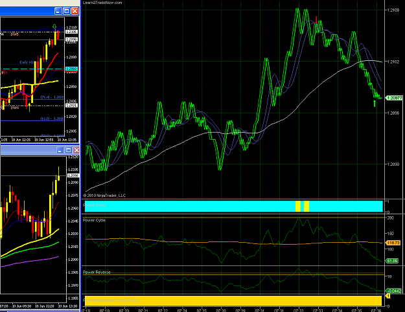
Task: Click the PowerMomentum(10,105,70,35) label
Action: point(111,300)
